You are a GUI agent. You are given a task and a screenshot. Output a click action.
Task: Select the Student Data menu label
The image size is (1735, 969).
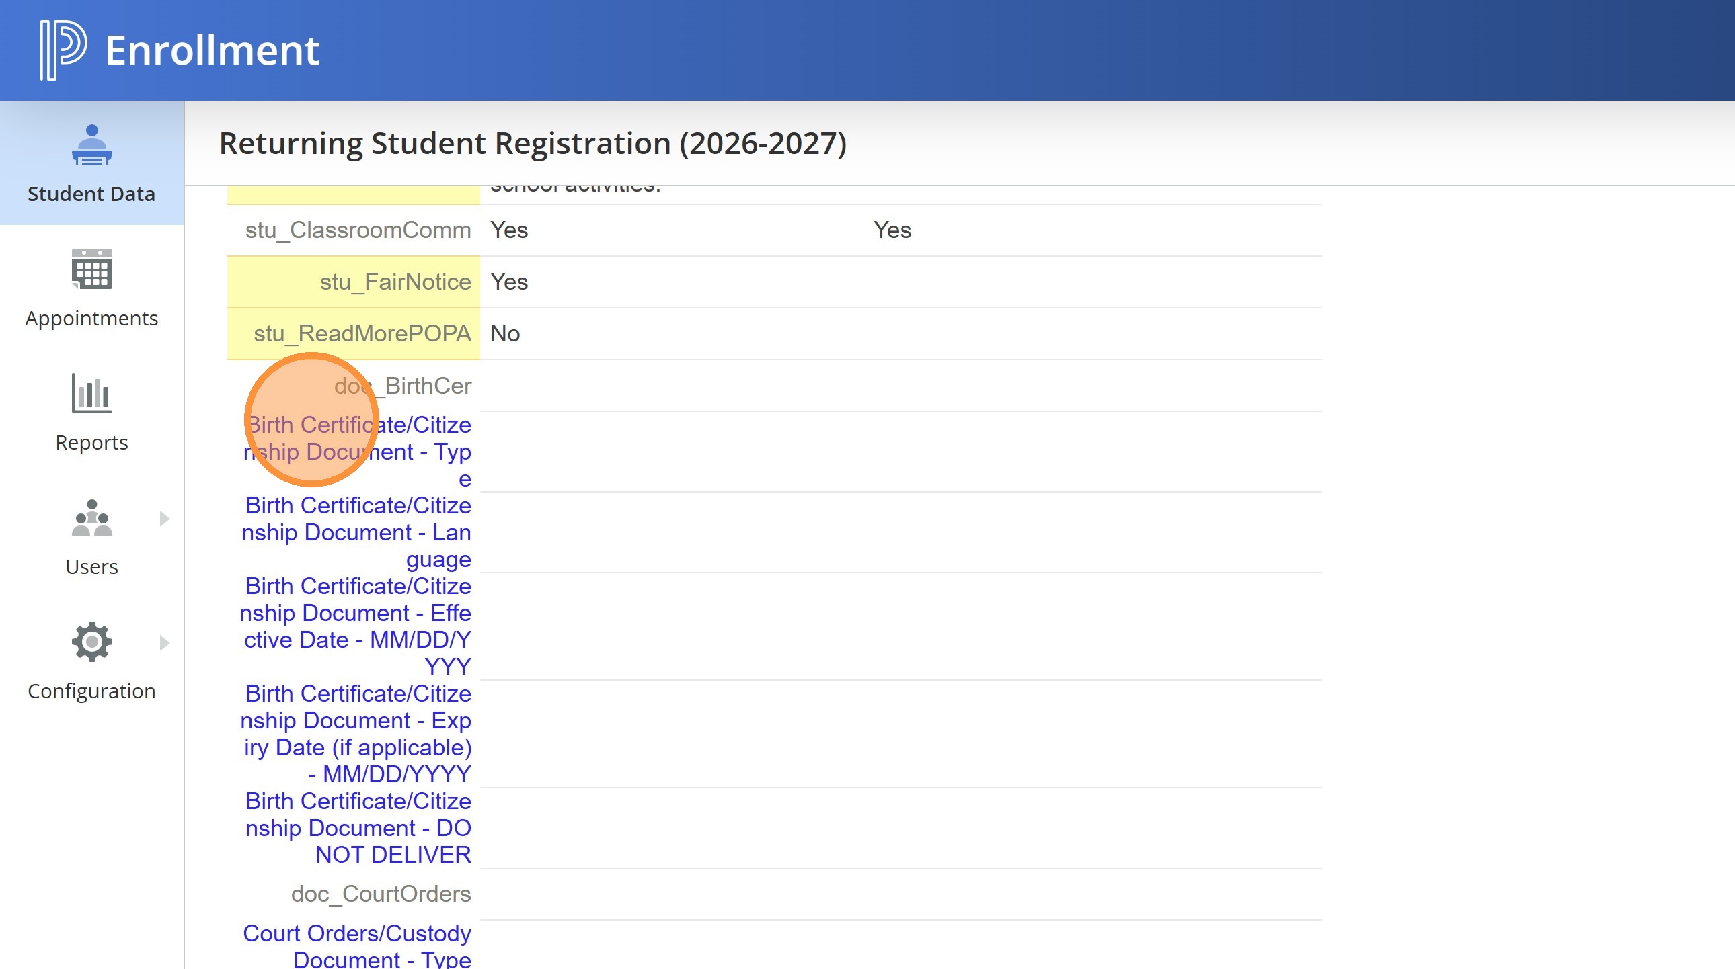(91, 194)
